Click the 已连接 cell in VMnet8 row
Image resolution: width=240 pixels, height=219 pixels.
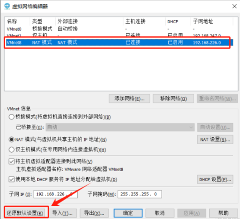(133, 42)
